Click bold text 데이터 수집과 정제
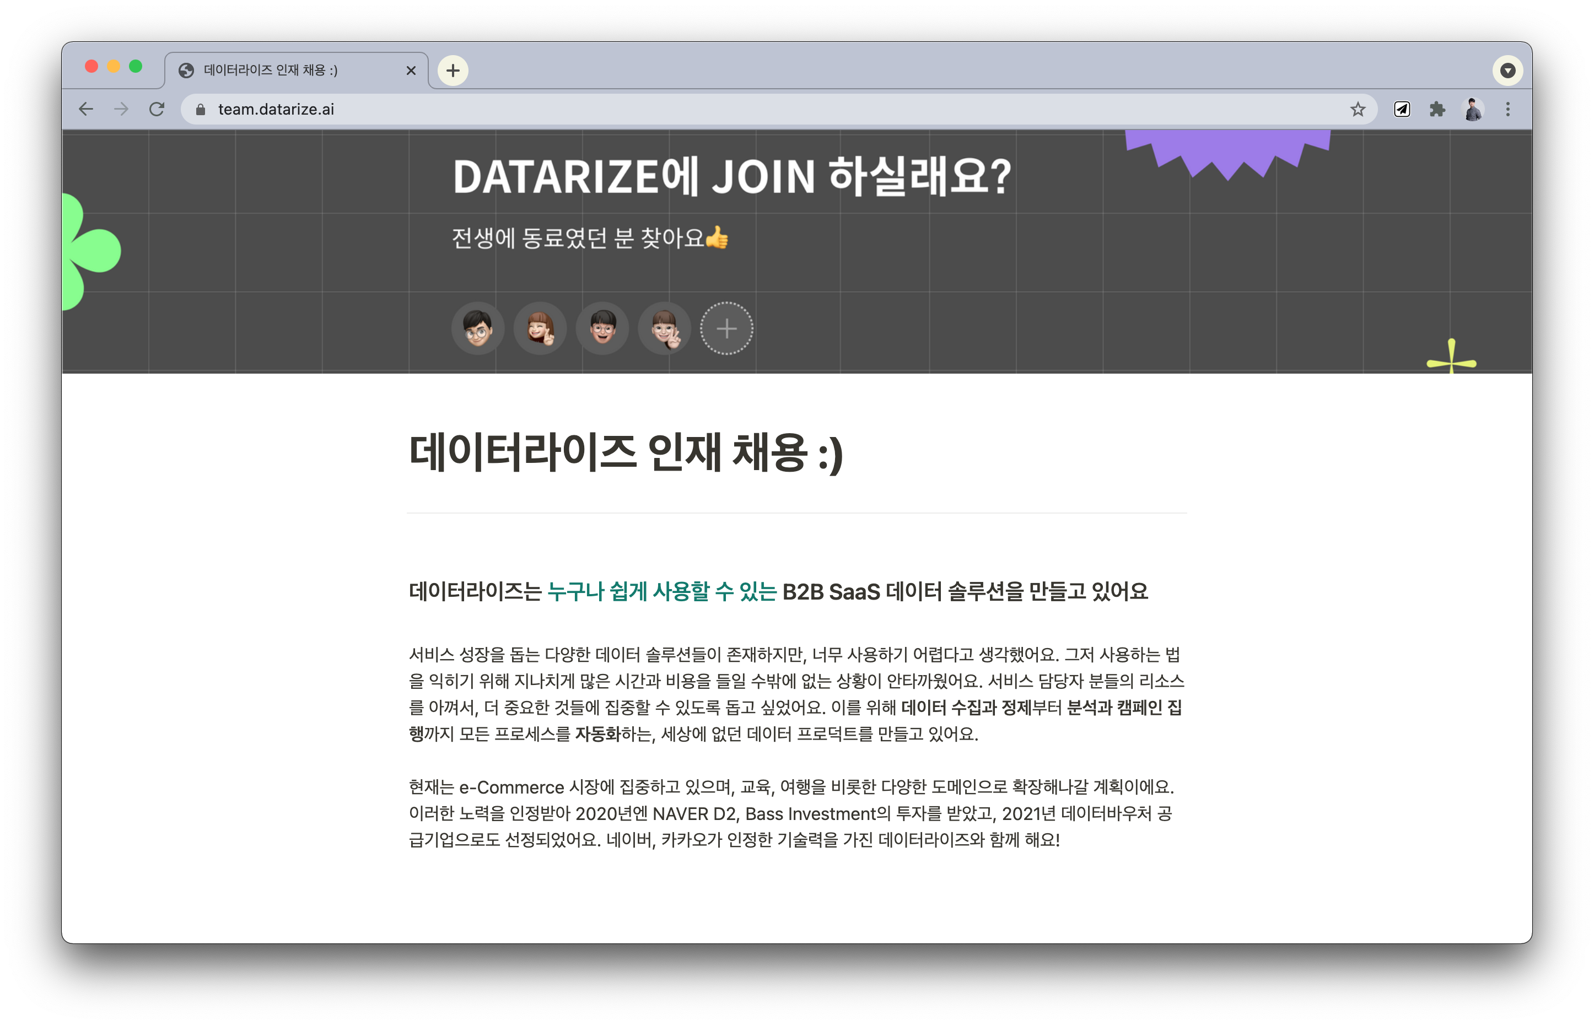1594x1025 pixels. point(966,708)
